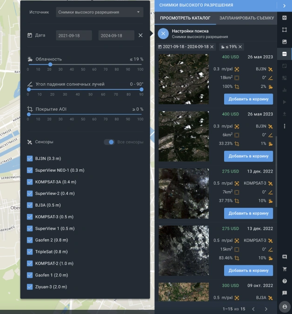Image resolution: width=292 pixels, height=314 pixels.
Task: Open thumbnail of 6km² BJ3N image
Action: point(184,136)
